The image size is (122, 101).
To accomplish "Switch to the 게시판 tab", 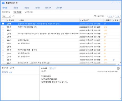I will [x=37, y=8].
